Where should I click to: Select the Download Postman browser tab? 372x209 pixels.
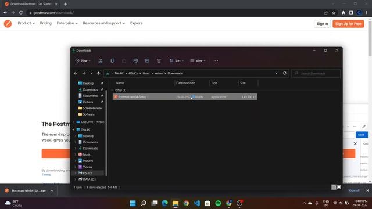[x=30, y=4]
